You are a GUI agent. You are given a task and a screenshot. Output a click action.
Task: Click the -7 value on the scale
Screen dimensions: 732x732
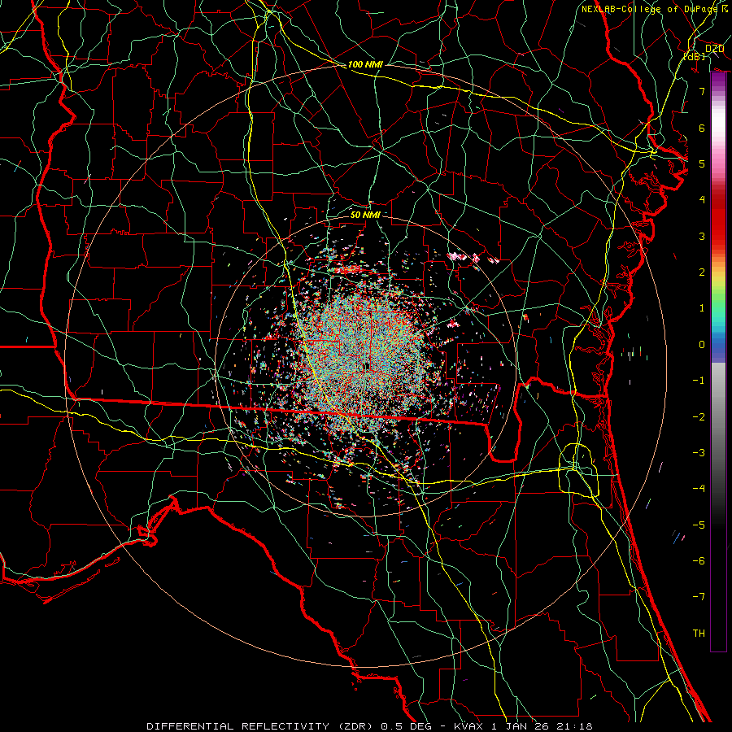(x=699, y=597)
